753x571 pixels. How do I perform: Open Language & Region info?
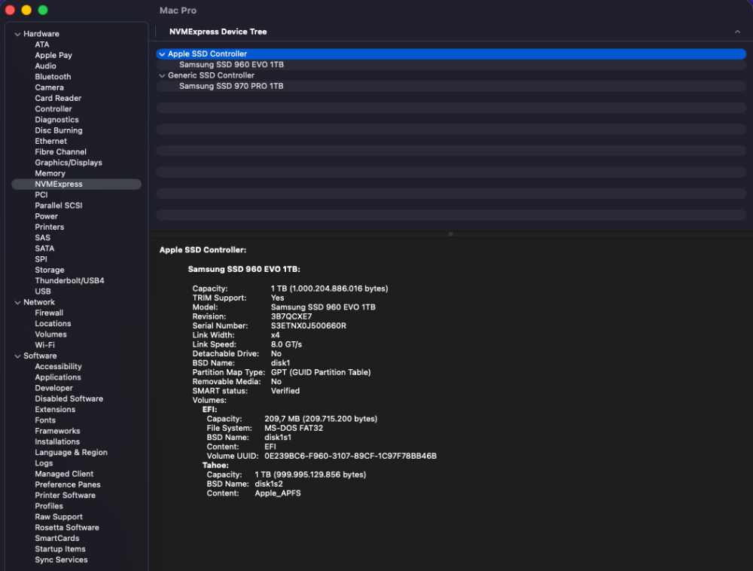tap(71, 453)
